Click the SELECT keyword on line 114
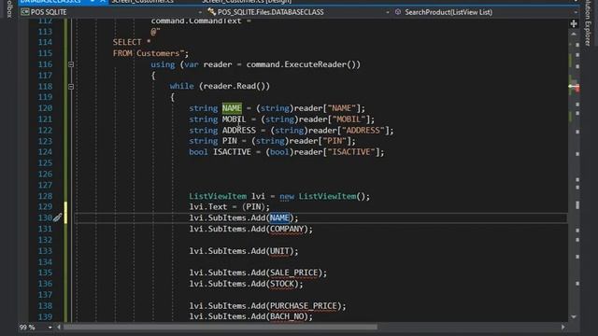Screen dimensions: 598x336 (127, 42)
